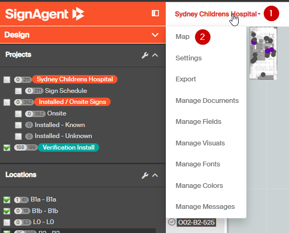This screenshot has height=233, width=289.
Task: Click the Installed / Onsite Signs project tag
Action: pos(72,102)
